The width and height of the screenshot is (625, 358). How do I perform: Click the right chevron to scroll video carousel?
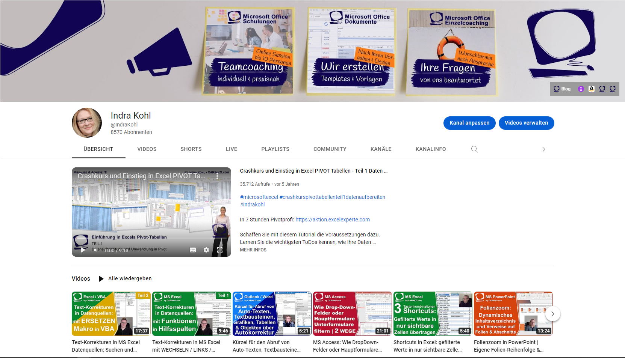tap(552, 314)
